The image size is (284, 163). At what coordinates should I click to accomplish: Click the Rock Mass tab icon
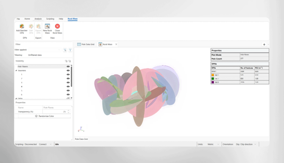click(x=100, y=44)
